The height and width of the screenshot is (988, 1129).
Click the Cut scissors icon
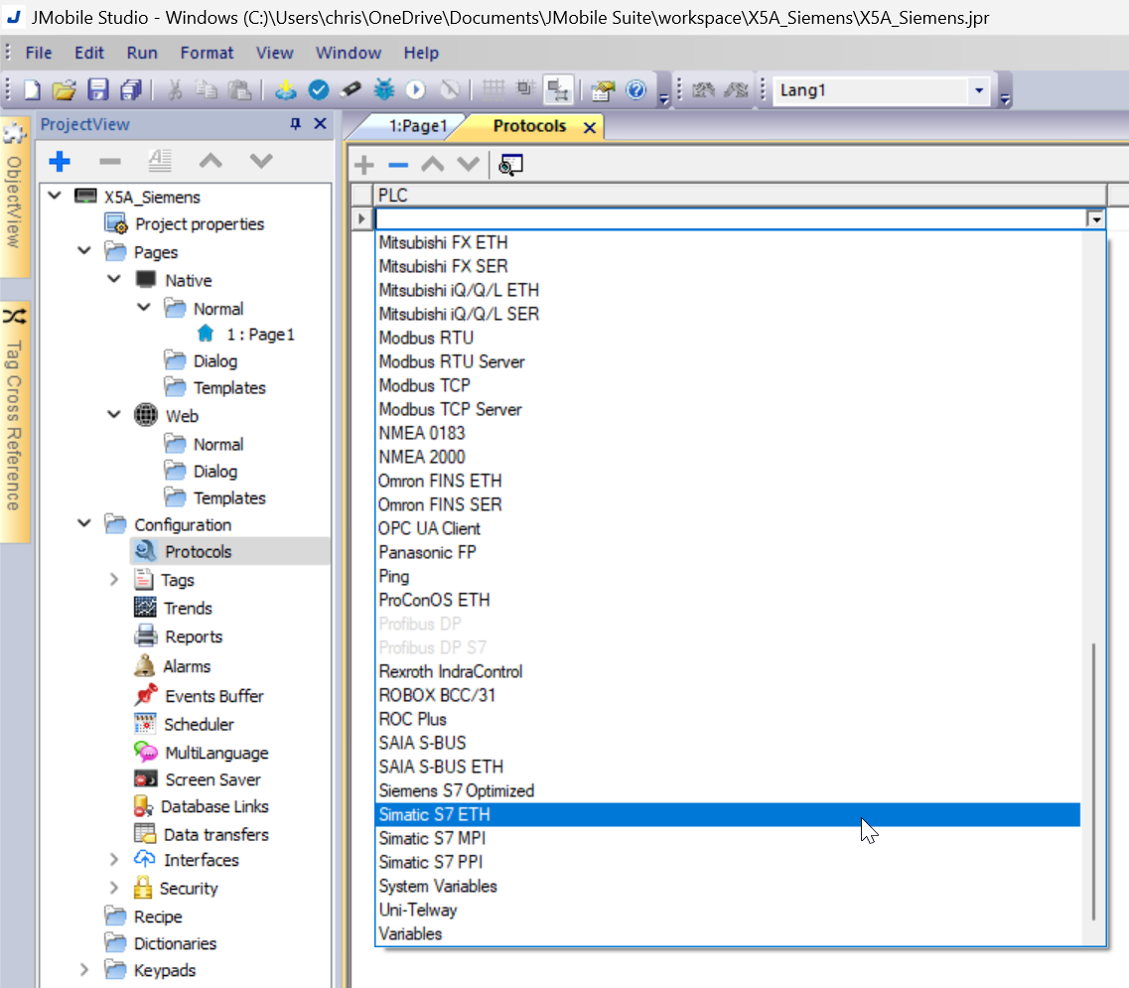174,90
